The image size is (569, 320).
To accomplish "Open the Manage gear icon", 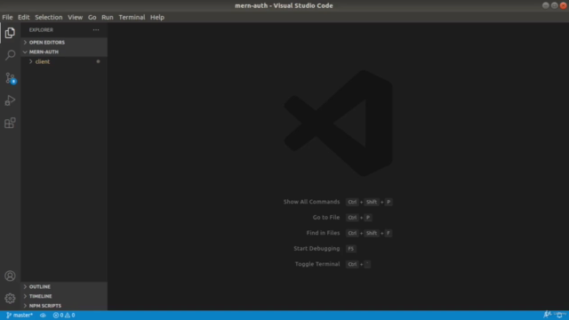I will point(10,299).
